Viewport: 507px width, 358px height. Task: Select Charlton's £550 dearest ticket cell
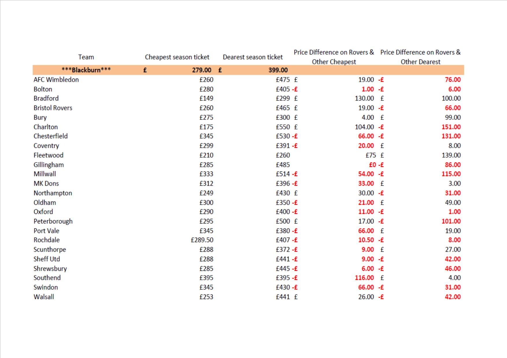pos(282,127)
